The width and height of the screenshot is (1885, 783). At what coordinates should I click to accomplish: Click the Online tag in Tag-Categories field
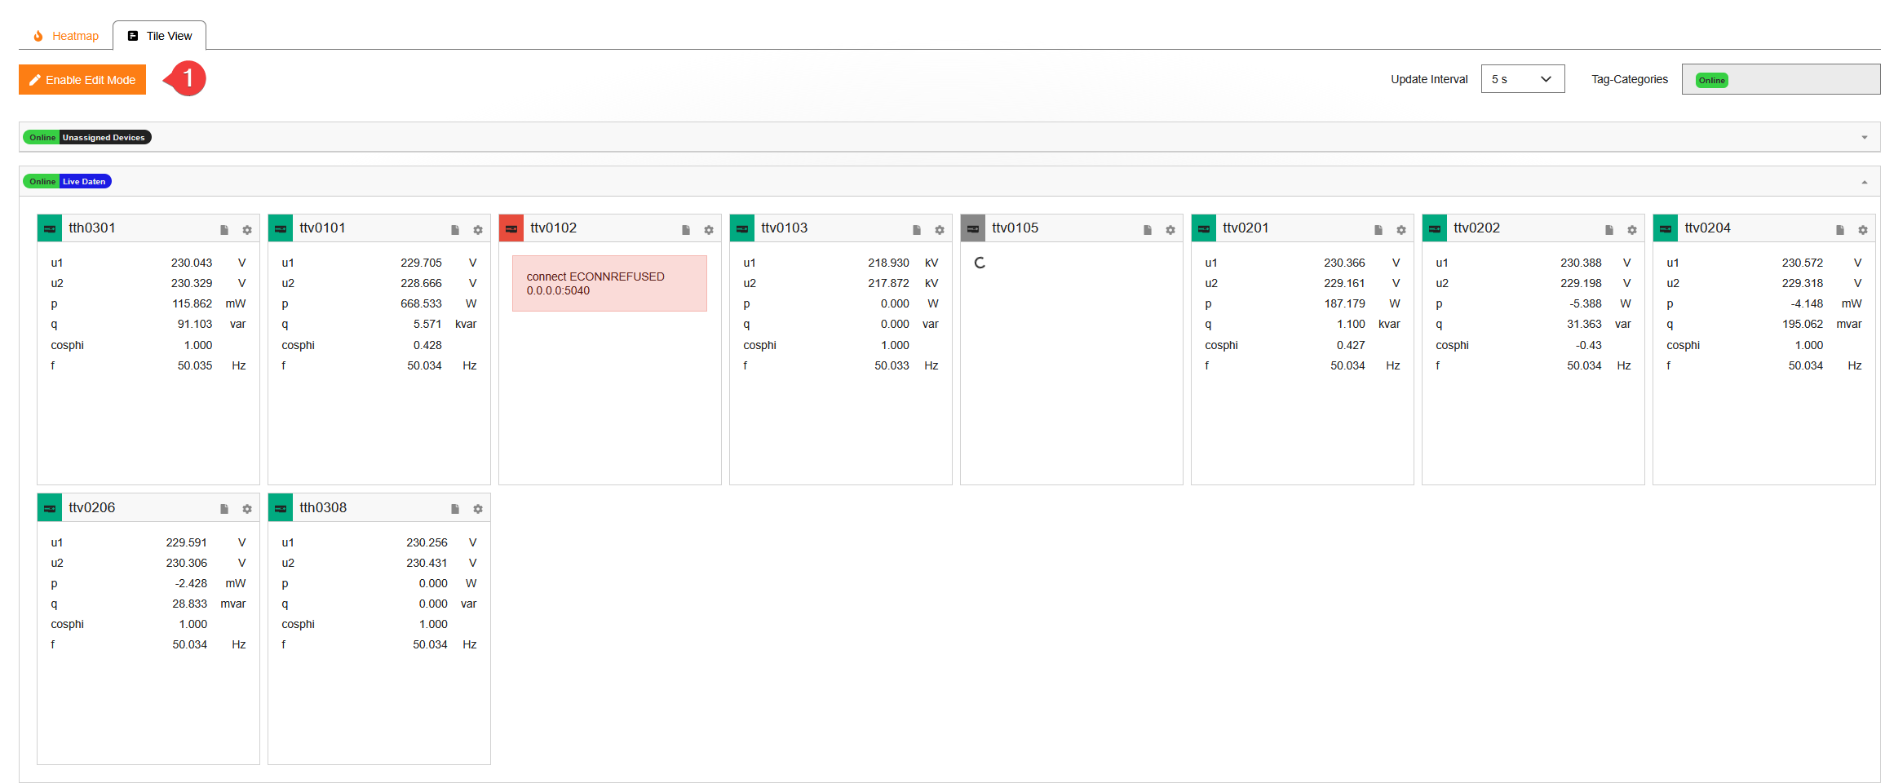coord(1711,80)
